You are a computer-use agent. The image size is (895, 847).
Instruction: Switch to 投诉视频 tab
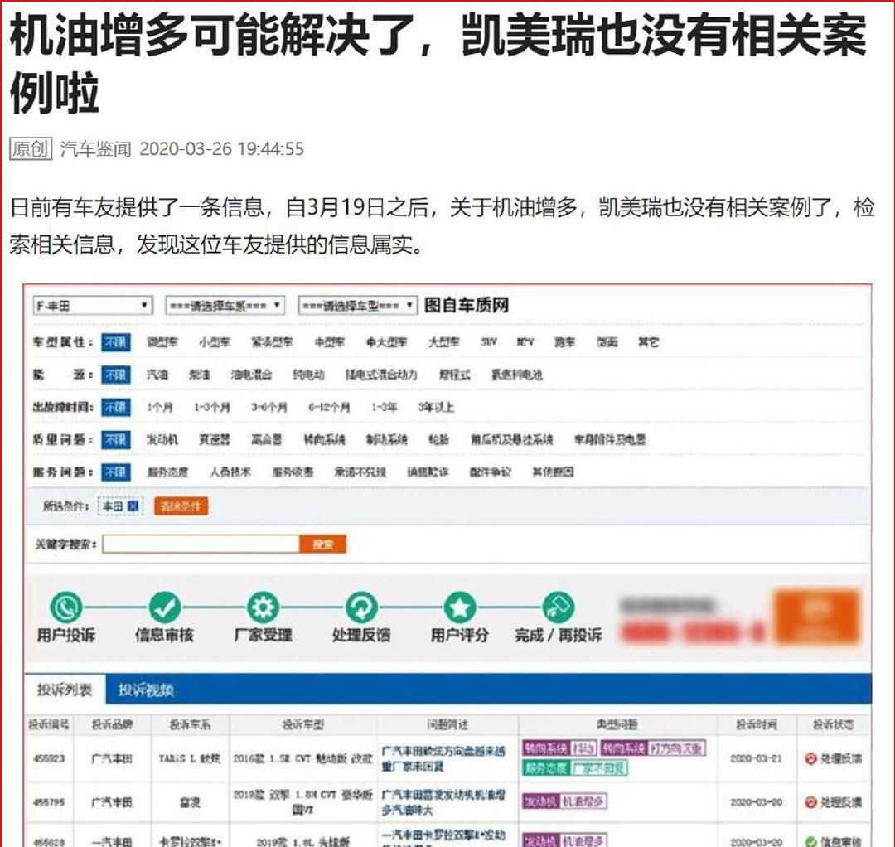tap(146, 690)
